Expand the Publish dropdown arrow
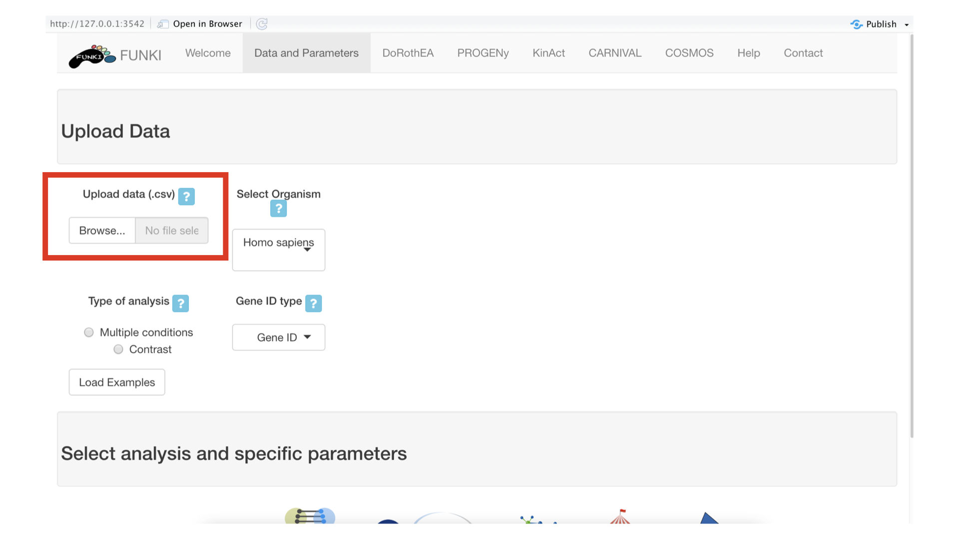Screen dimensions: 959x539 click(907, 24)
